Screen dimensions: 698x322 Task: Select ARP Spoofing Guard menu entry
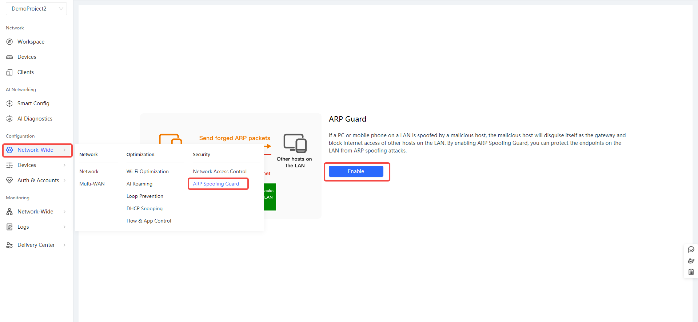[x=216, y=184]
